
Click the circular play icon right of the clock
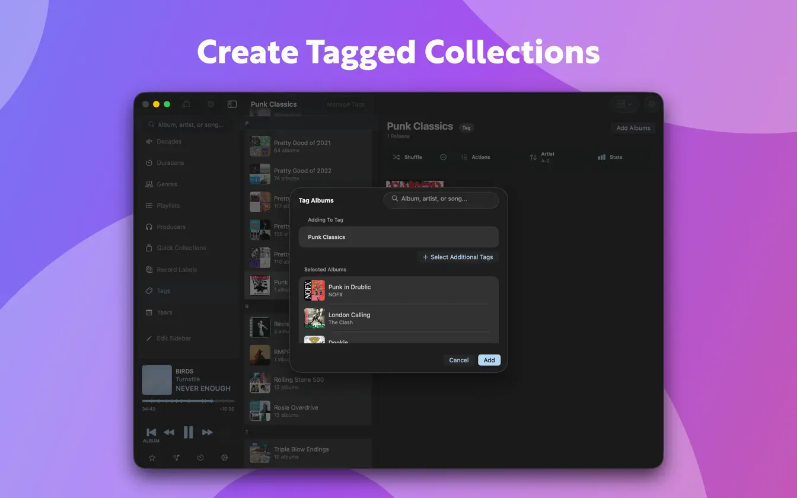224,458
